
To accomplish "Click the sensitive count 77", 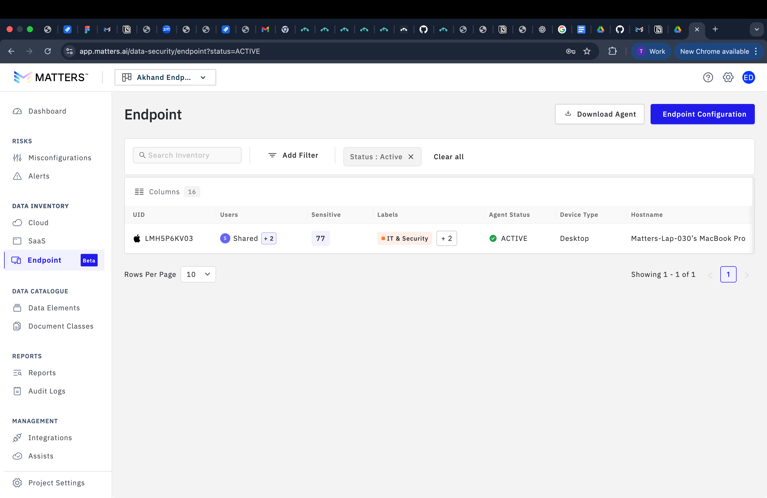I will point(320,238).
